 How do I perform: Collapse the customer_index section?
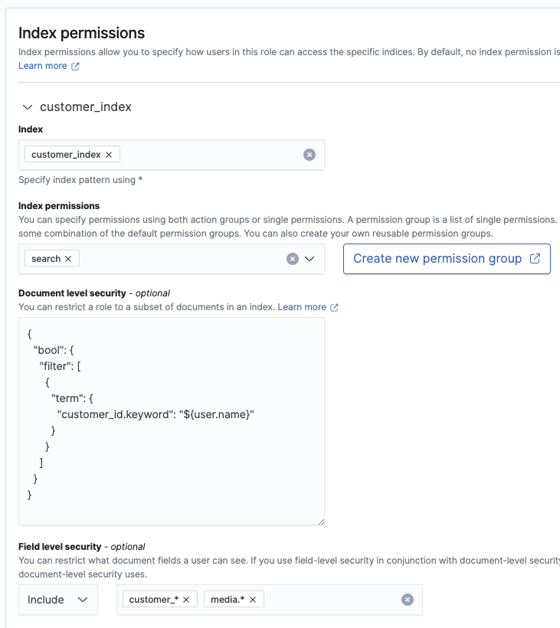coord(28,107)
